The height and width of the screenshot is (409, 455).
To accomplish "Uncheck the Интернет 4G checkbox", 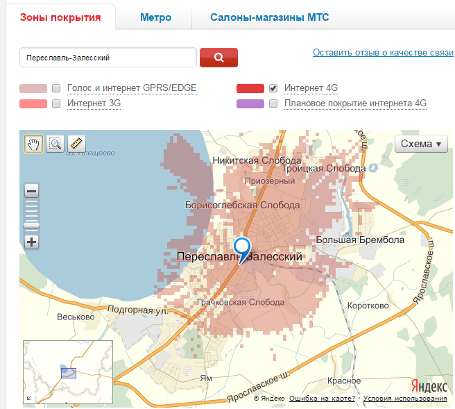I will [273, 88].
